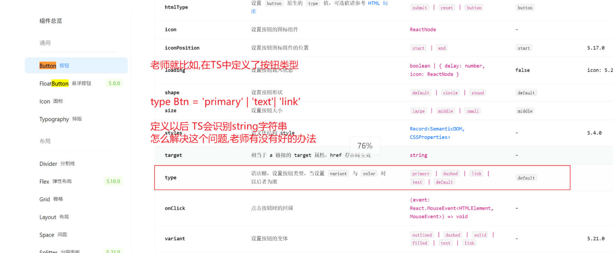
Task: Click the 5.21.0 version cell
Action: point(596,239)
